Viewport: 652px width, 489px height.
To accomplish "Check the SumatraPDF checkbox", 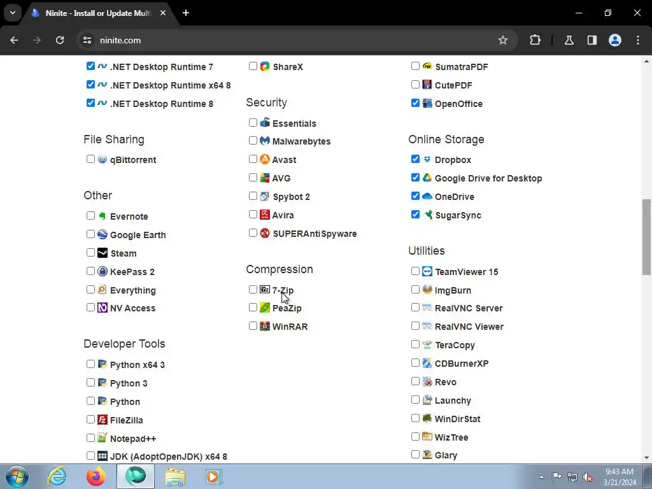I will (x=415, y=66).
